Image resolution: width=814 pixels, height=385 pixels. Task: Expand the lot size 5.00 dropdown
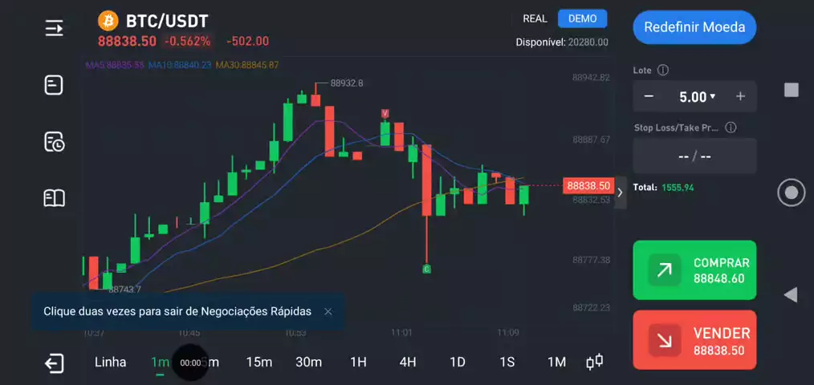point(696,97)
